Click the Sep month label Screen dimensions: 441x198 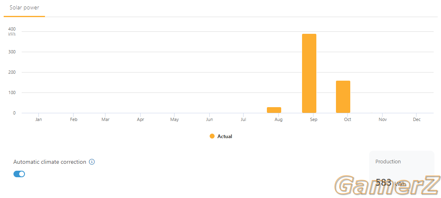[x=313, y=120]
